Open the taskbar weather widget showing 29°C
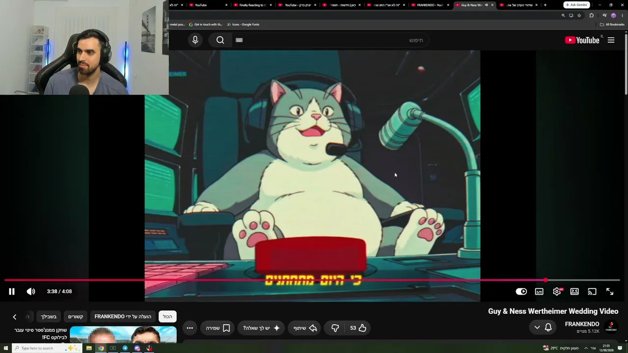The width and height of the screenshot is (628, 353). pyautogui.click(x=560, y=348)
